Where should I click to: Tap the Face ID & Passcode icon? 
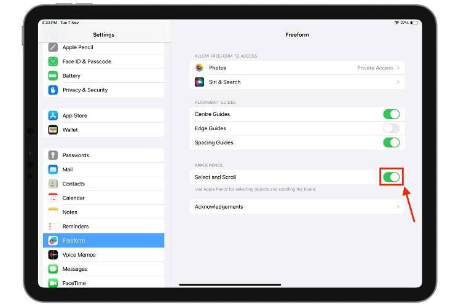coord(53,61)
